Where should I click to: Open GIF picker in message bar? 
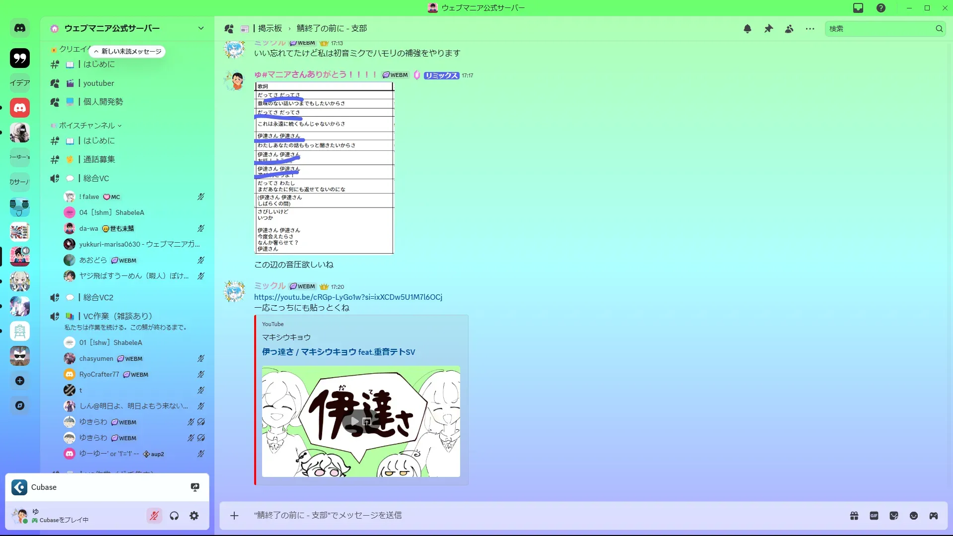pyautogui.click(x=874, y=516)
